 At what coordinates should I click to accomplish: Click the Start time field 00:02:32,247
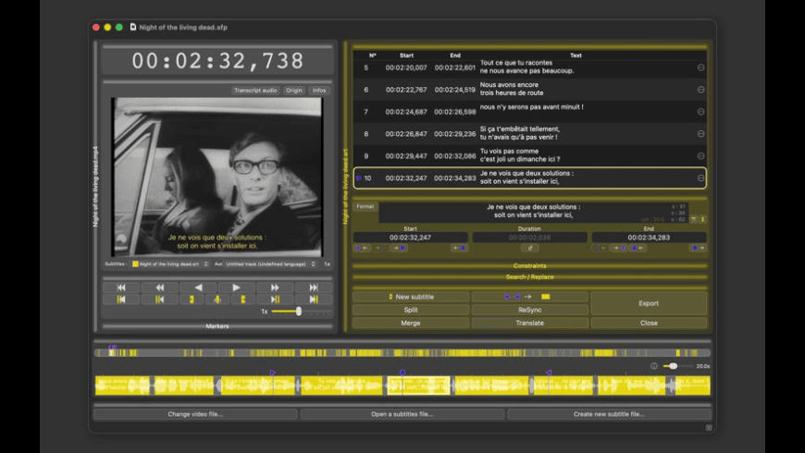[410, 238]
